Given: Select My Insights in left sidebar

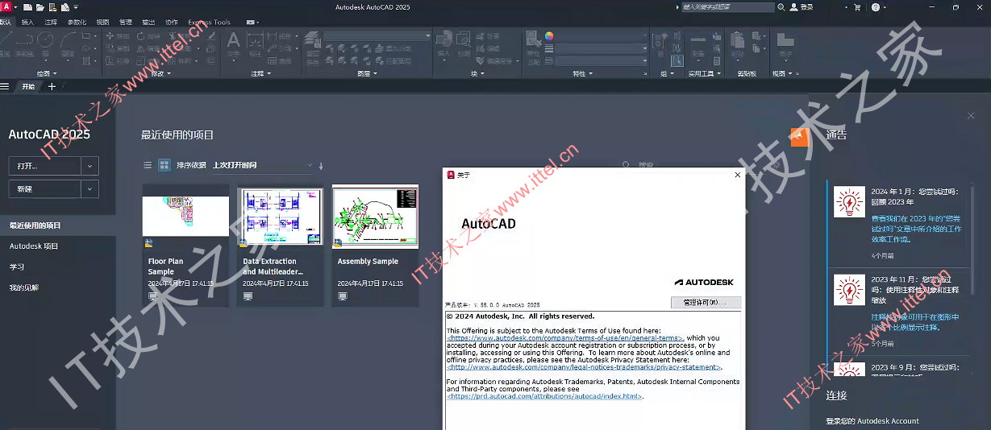Looking at the screenshot, I should 24,287.
